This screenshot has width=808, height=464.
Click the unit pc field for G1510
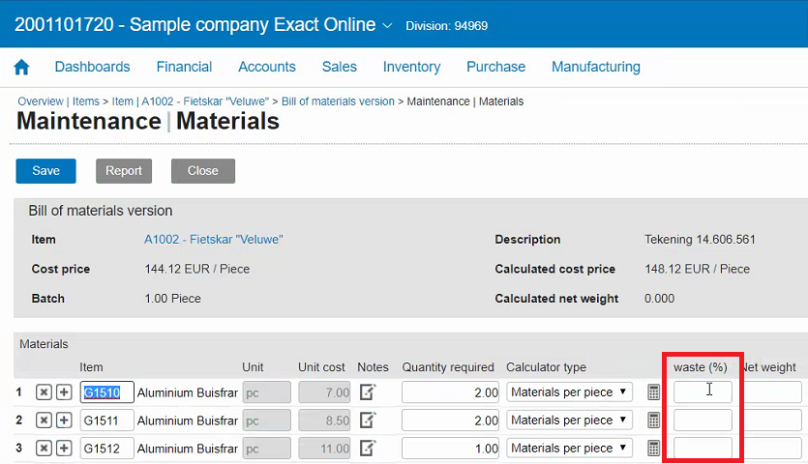tap(266, 392)
